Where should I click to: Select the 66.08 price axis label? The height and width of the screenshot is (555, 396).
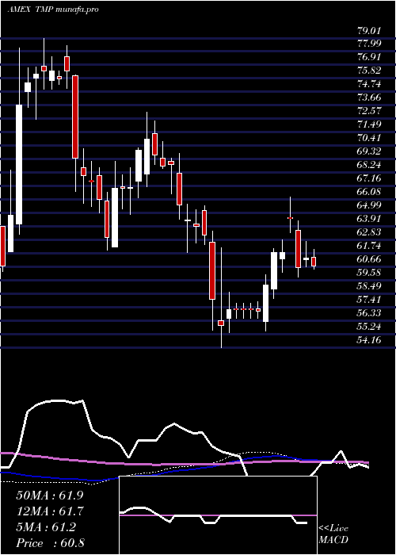[369, 192]
